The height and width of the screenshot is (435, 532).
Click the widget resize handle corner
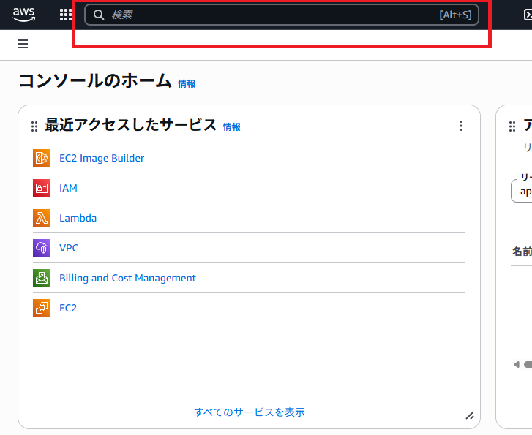pyautogui.click(x=470, y=415)
